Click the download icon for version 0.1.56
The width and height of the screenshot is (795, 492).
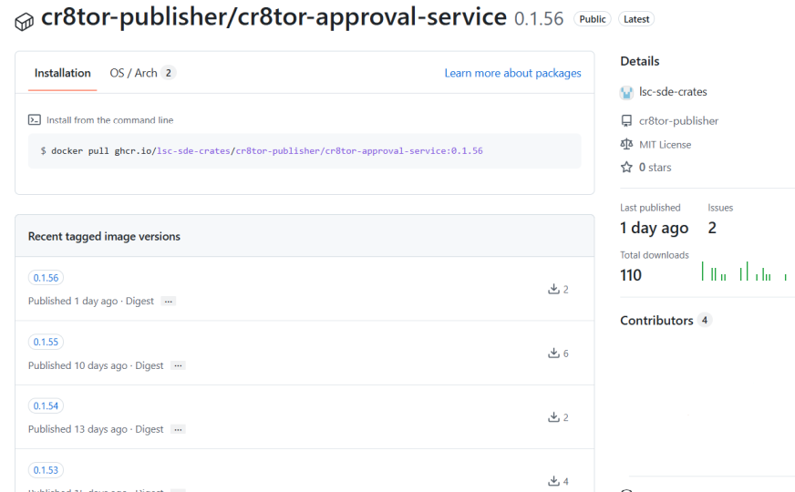click(x=553, y=289)
